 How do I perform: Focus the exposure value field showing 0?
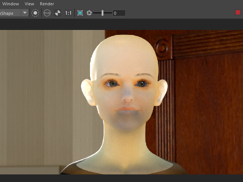[x=118, y=13]
